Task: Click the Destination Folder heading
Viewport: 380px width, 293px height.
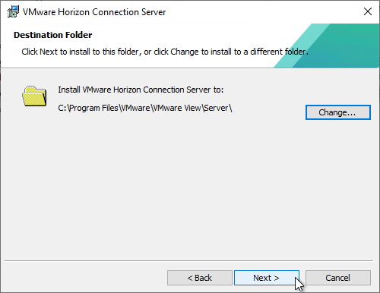Action: (x=53, y=35)
